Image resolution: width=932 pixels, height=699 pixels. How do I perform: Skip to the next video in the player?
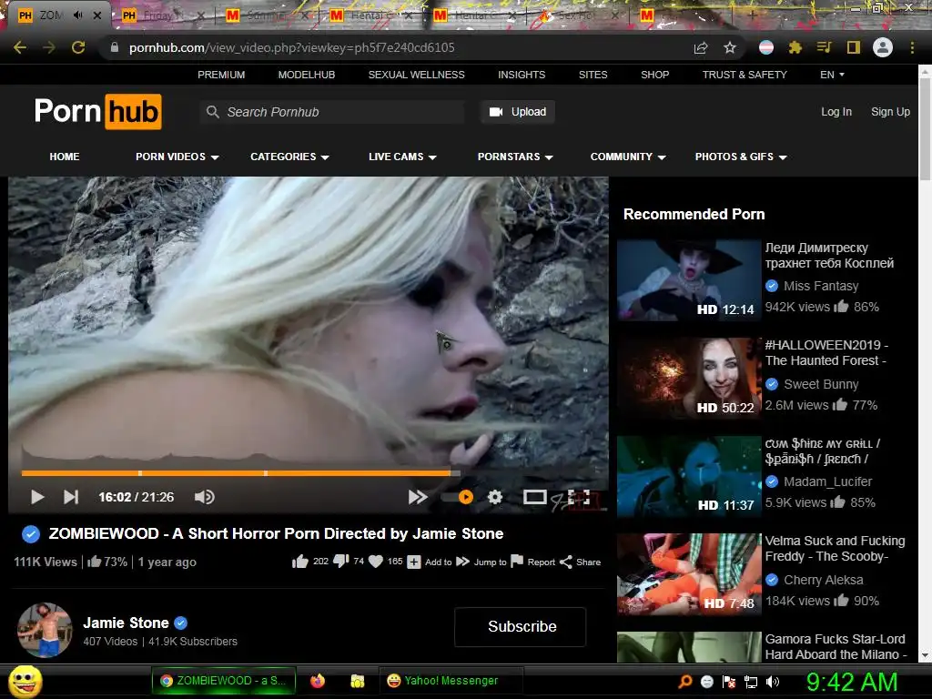click(x=71, y=497)
